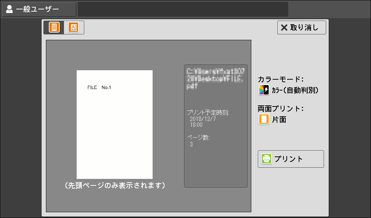Click the orange document icon in active view toggle
The height and width of the screenshot is (218, 371).
(54, 27)
